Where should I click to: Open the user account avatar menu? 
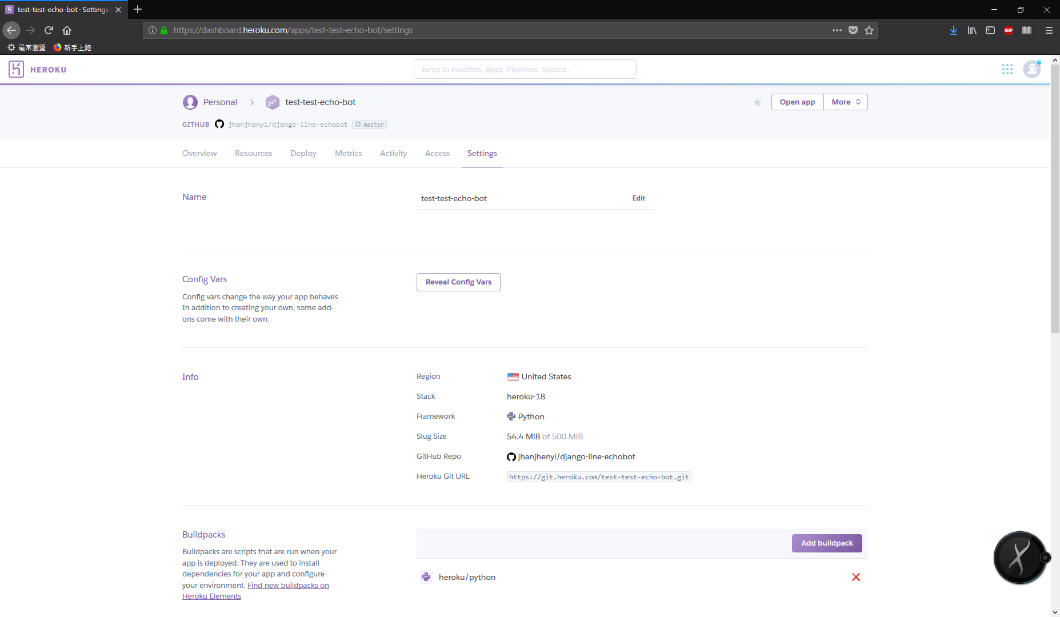pyautogui.click(x=1032, y=69)
